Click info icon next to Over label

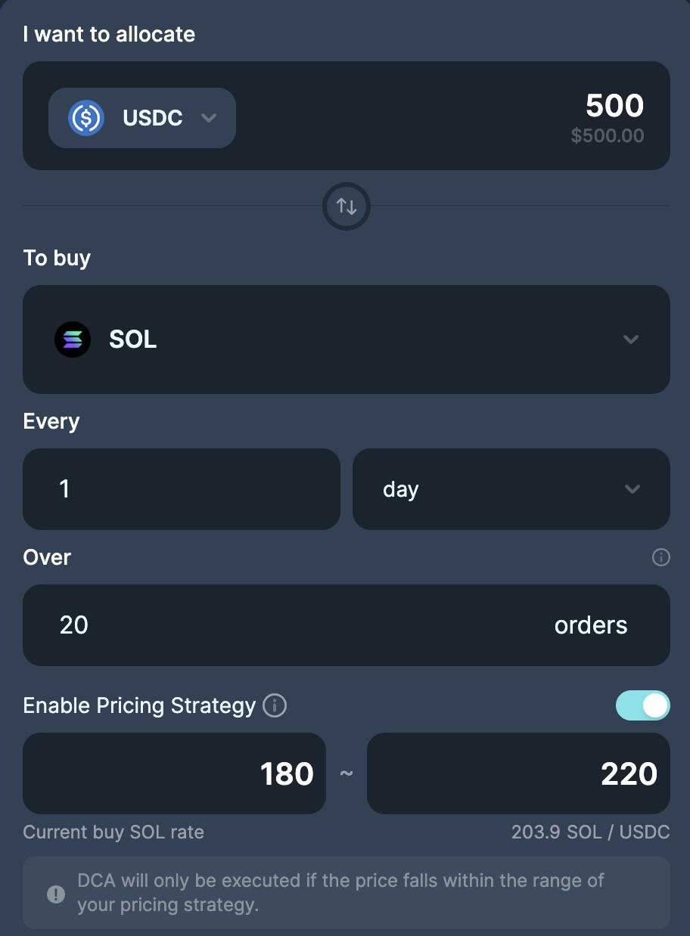(660, 557)
